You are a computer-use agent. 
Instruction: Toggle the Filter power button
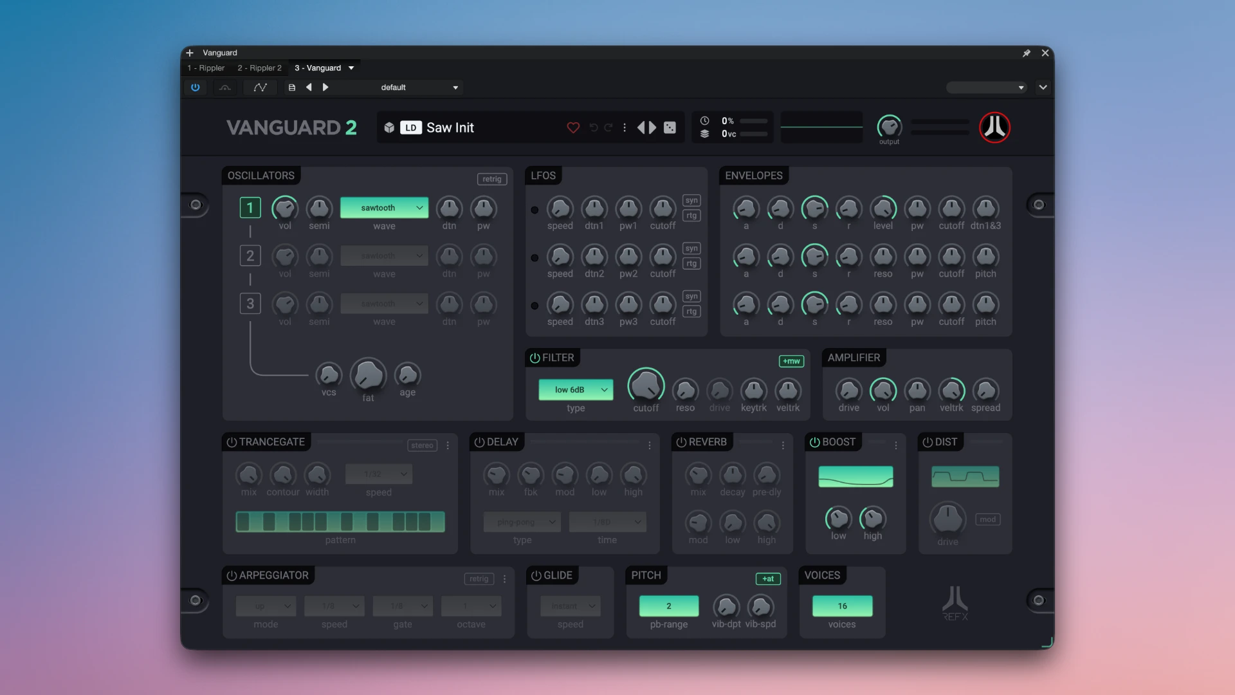pyautogui.click(x=535, y=358)
